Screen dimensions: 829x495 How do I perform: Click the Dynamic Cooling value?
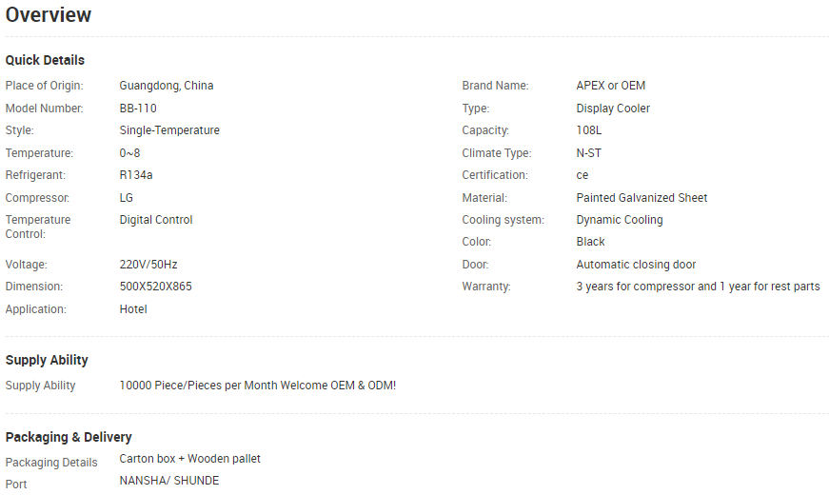[620, 220]
